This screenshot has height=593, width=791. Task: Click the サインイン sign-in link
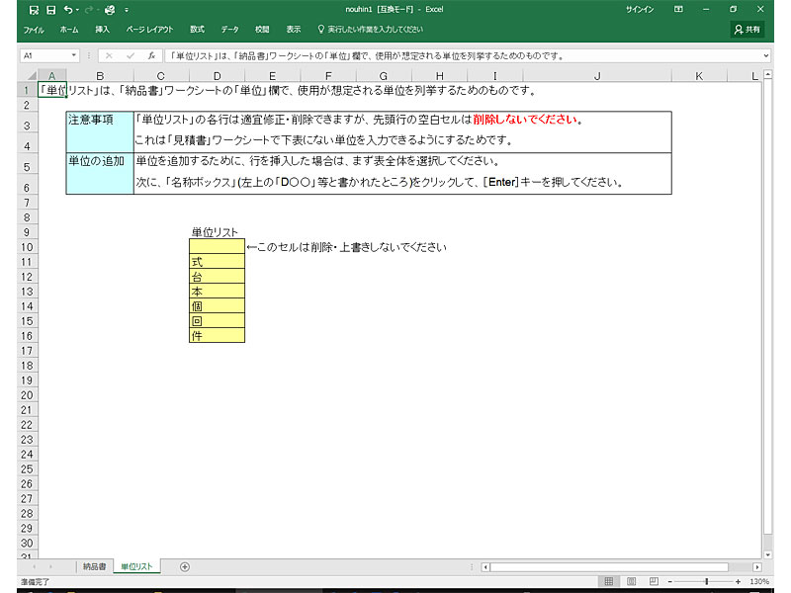[x=640, y=10]
